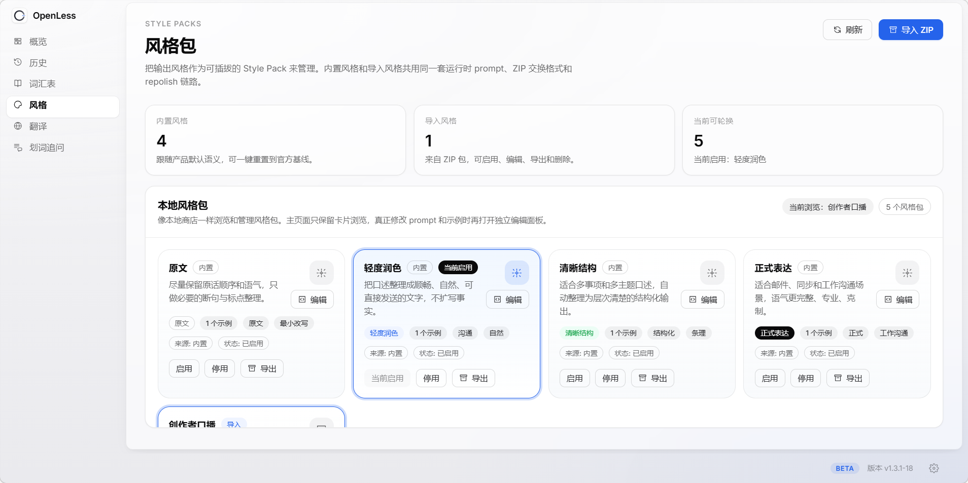Click the 清晰结构 green tag
Viewport: 968px width, 483px height.
(579, 333)
